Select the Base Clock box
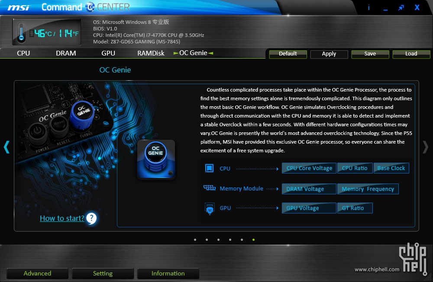433x282 pixels. point(391,168)
